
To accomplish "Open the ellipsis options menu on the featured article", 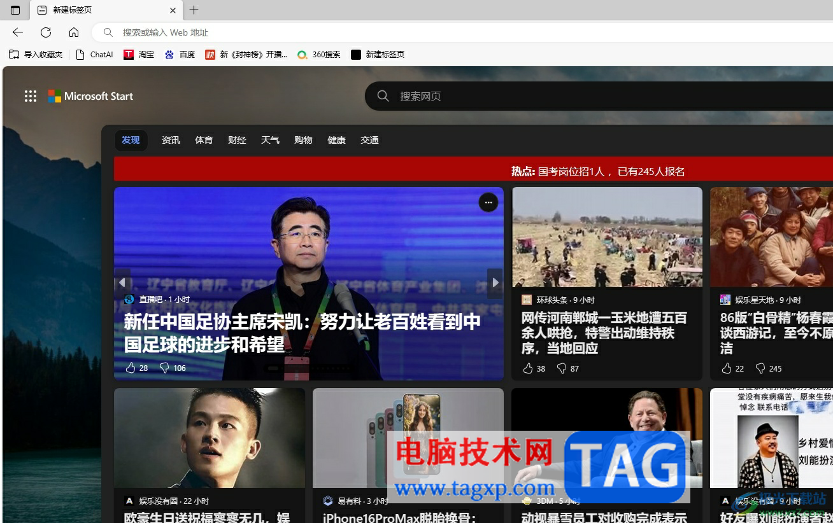I will (488, 202).
